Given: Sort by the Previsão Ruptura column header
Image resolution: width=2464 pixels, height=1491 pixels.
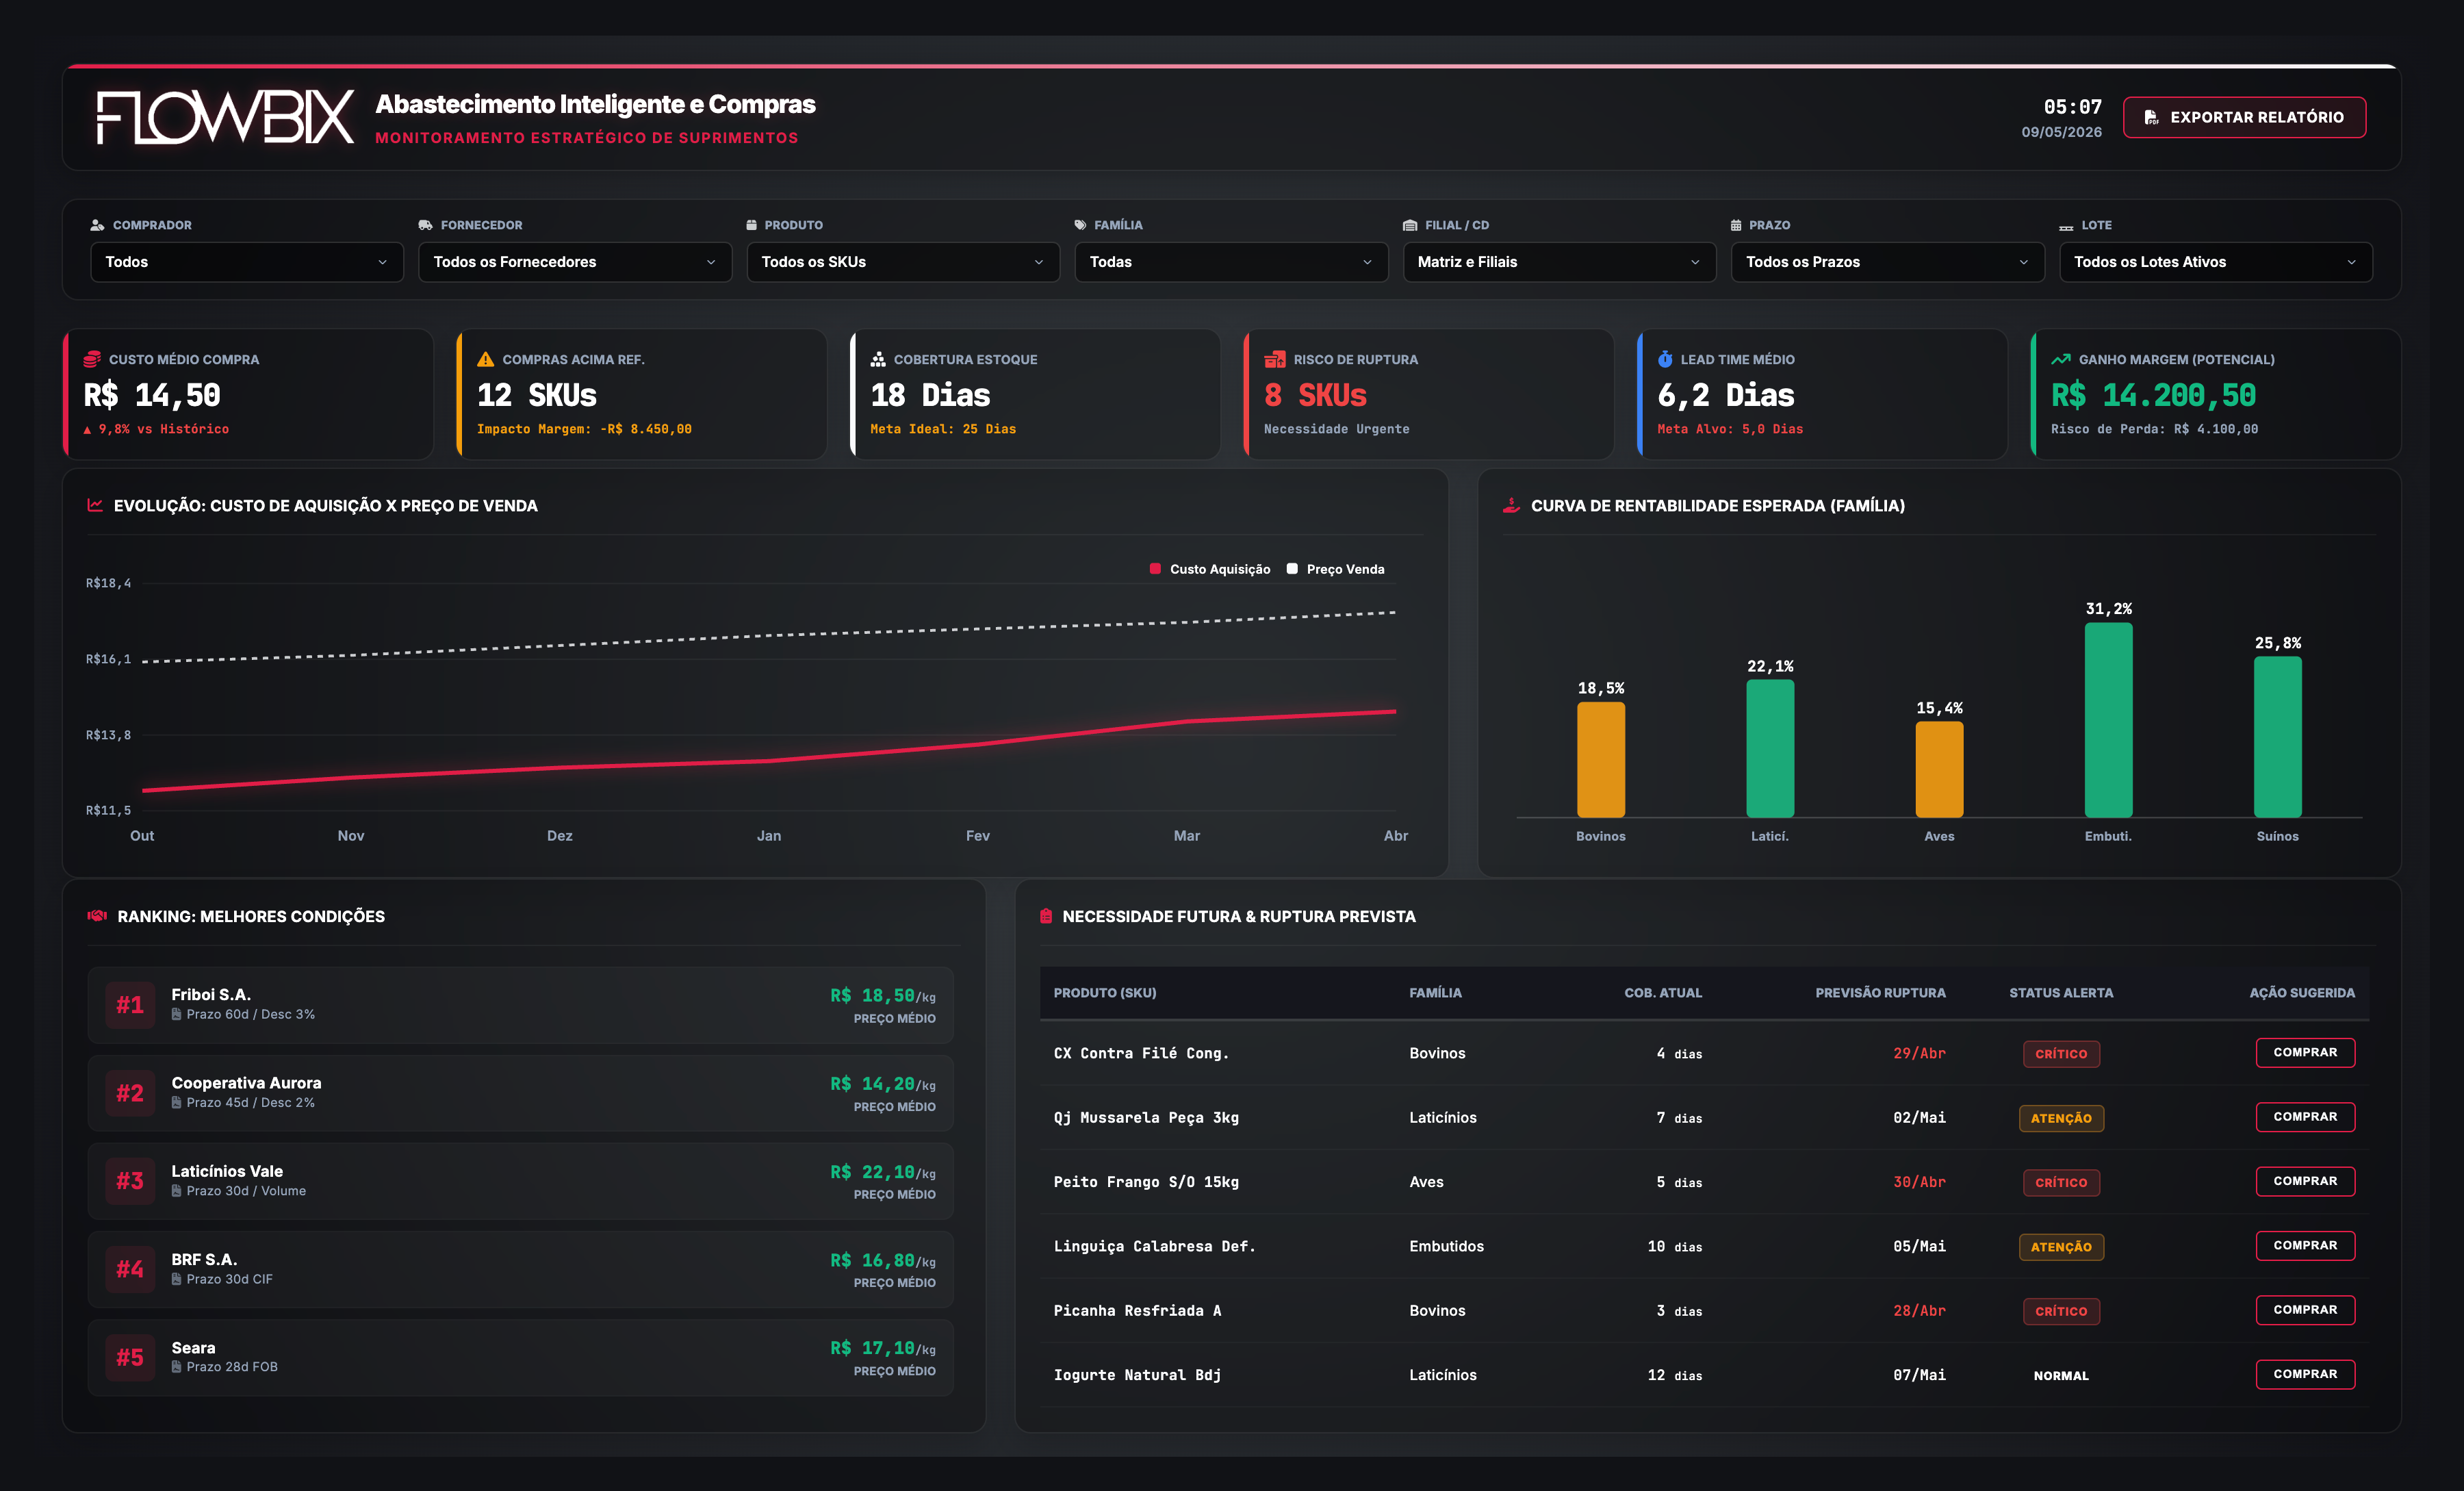Looking at the screenshot, I should [x=1880, y=993].
